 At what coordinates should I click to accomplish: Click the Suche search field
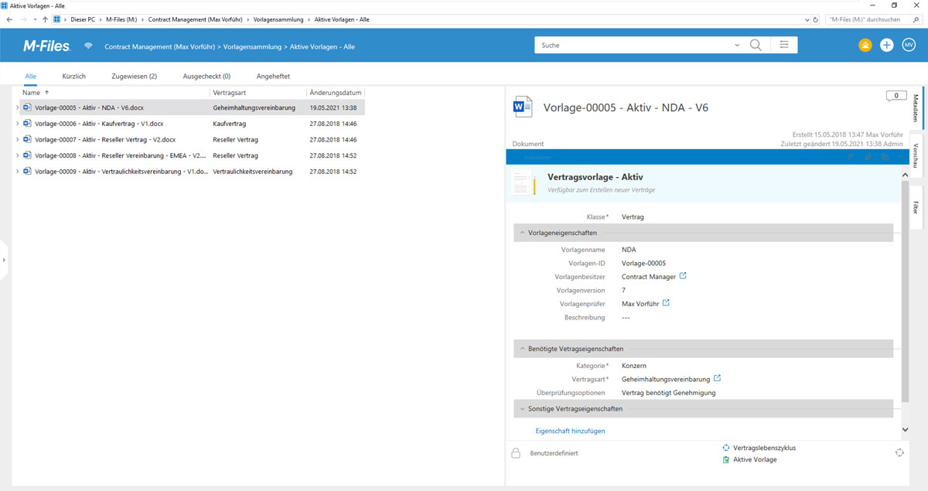pyautogui.click(x=634, y=46)
